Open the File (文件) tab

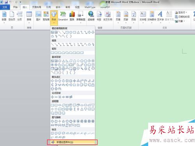5,7
